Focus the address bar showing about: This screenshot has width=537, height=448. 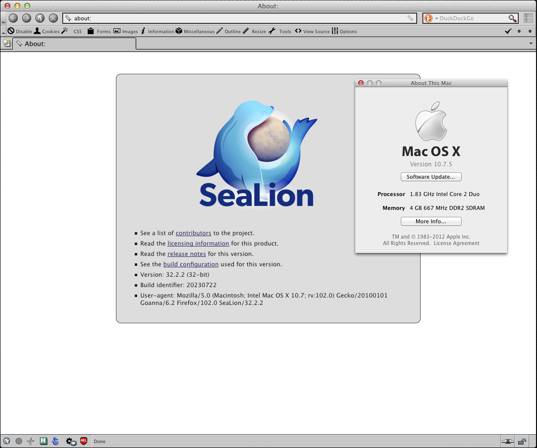239,18
